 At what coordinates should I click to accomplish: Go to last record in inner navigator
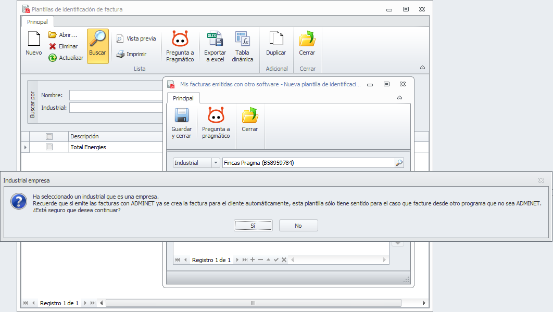click(x=245, y=260)
